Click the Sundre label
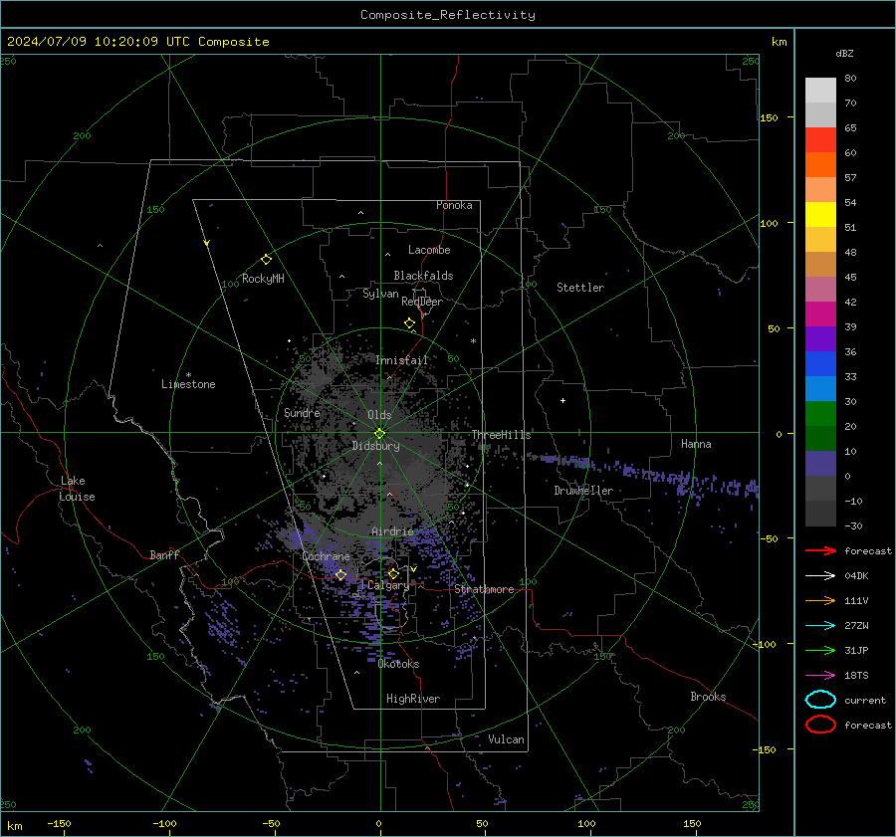The width and height of the screenshot is (896, 837). [302, 413]
